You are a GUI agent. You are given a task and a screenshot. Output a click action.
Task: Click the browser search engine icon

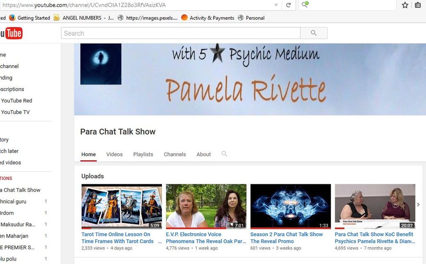[x=305, y=5]
